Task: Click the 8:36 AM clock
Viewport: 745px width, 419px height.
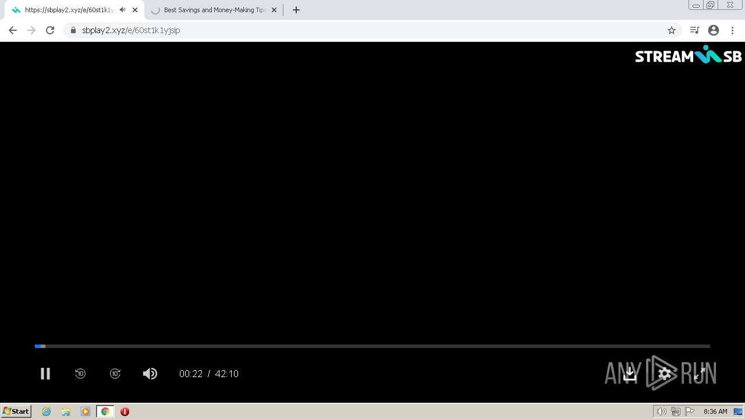Action: pos(715,411)
